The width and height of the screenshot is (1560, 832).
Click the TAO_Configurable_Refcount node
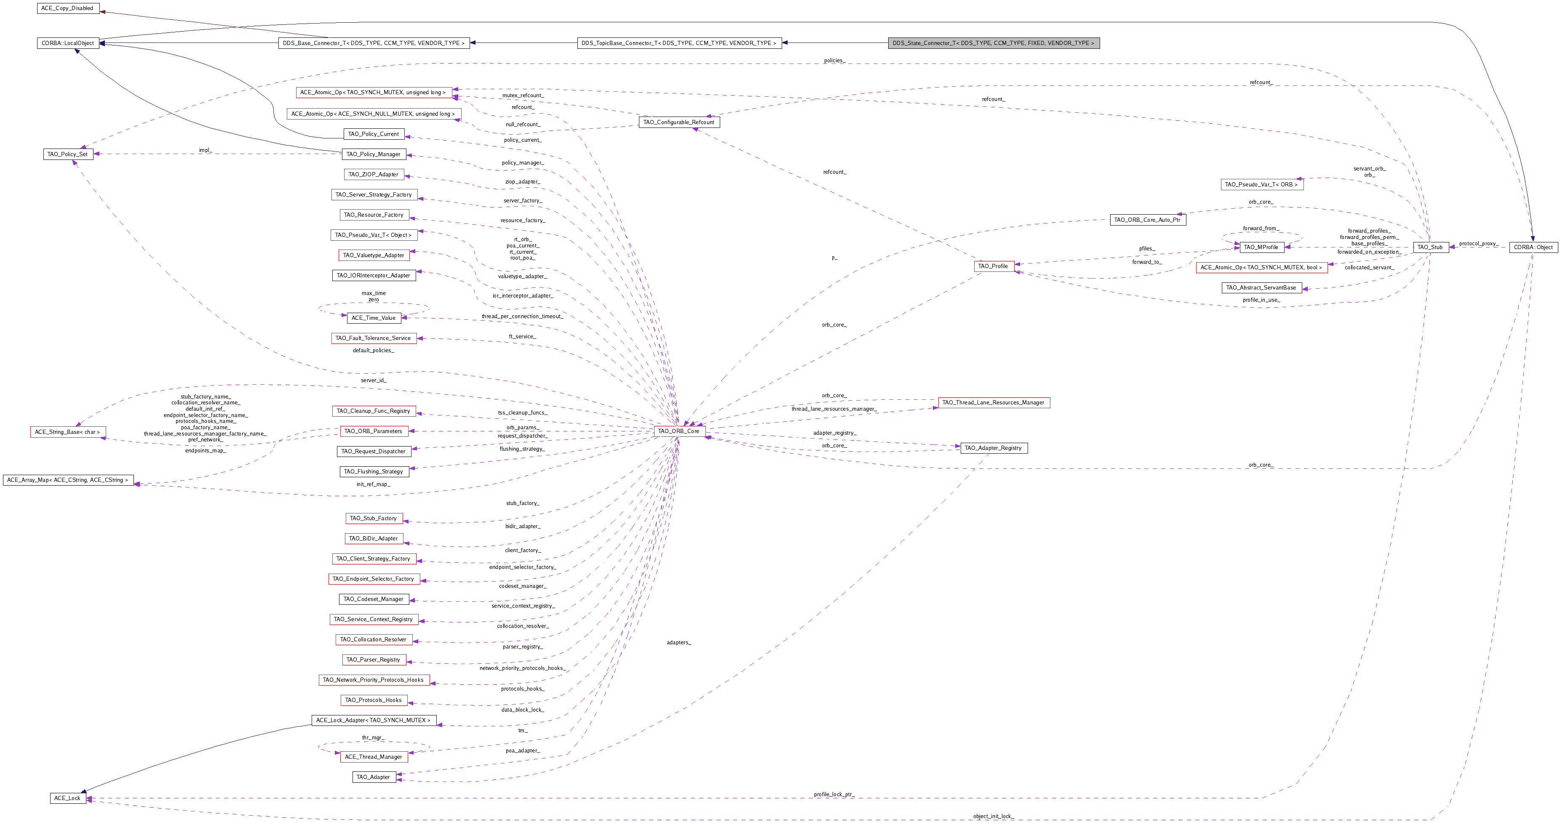pyautogui.click(x=679, y=122)
